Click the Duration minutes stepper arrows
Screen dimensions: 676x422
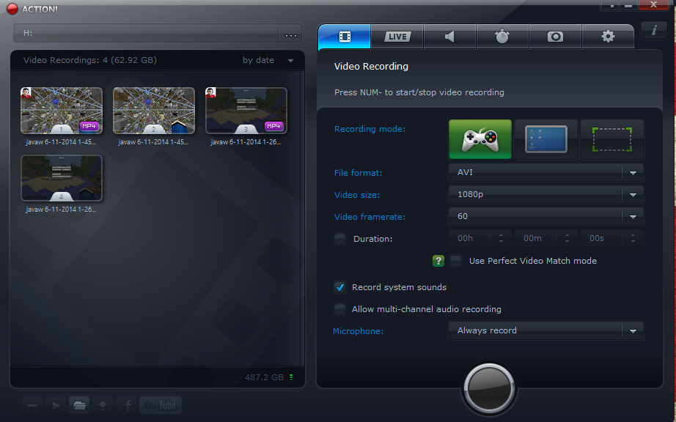pos(567,238)
